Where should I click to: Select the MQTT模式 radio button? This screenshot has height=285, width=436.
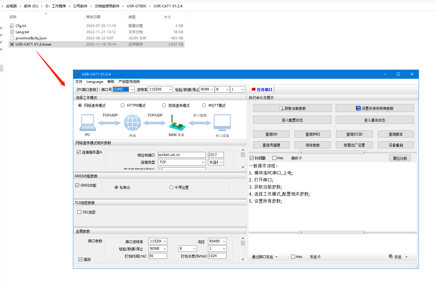click(x=204, y=105)
